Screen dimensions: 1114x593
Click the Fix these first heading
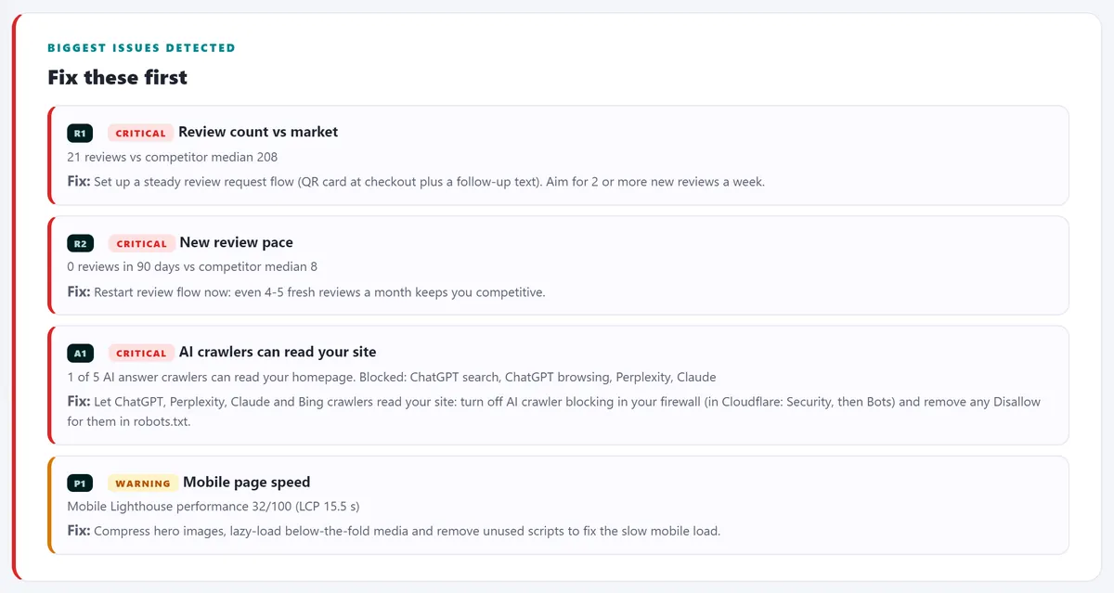[117, 77]
